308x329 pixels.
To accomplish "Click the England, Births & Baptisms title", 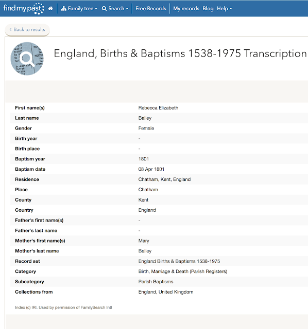I will 180,53.
